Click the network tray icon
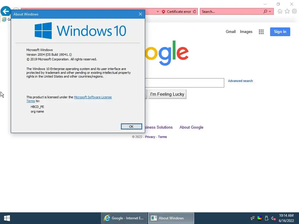This screenshot has width=299, height=224. coord(253,218)
